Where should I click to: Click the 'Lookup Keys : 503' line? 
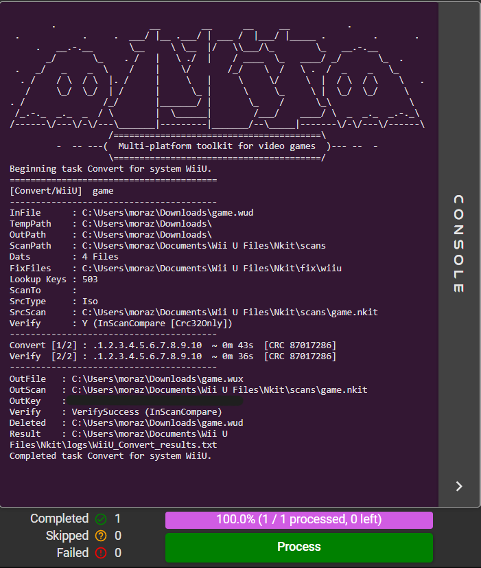click(x=54, y=280)
